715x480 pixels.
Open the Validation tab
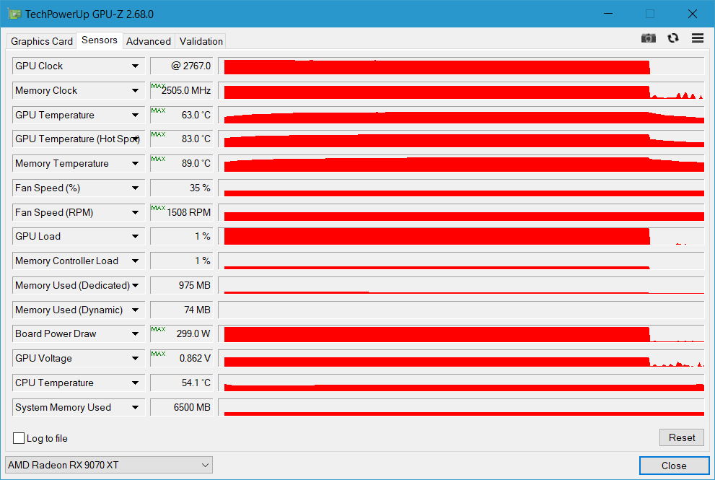(x=201, y=41)
